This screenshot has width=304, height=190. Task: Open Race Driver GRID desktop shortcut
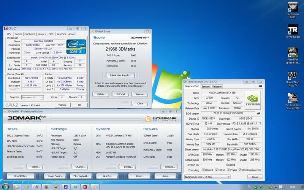point(293,10)
